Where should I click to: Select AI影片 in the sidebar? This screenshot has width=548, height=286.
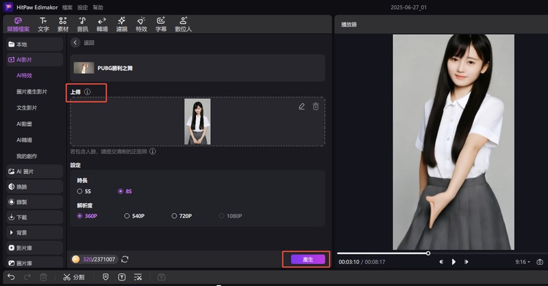[35, 60]
